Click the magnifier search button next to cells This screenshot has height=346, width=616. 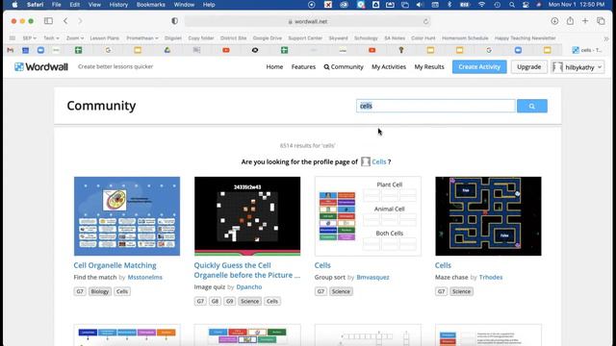(532, 106)
